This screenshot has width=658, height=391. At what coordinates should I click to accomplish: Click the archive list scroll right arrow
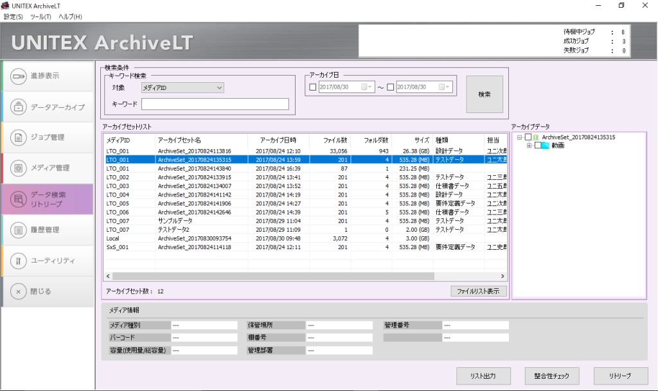502,276
